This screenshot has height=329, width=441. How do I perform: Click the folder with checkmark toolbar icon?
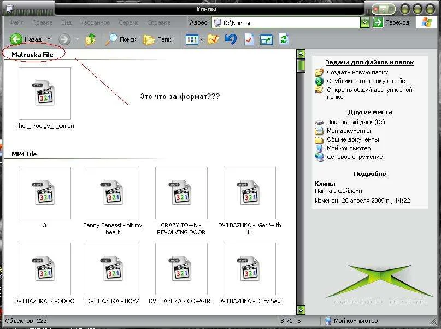tap(214, 39)
